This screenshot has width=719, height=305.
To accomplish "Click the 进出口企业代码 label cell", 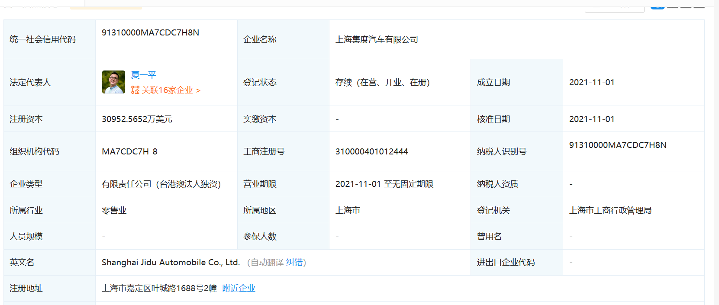I will pyautogui.click(x=517, y=262).
